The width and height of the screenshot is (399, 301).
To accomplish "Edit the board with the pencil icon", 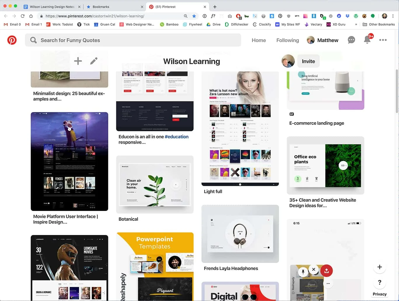I will pos(94,61).
